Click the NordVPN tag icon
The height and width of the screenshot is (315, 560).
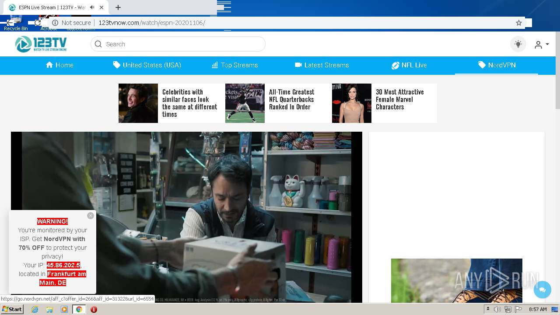pyautogui.click(x=482, y=65)
